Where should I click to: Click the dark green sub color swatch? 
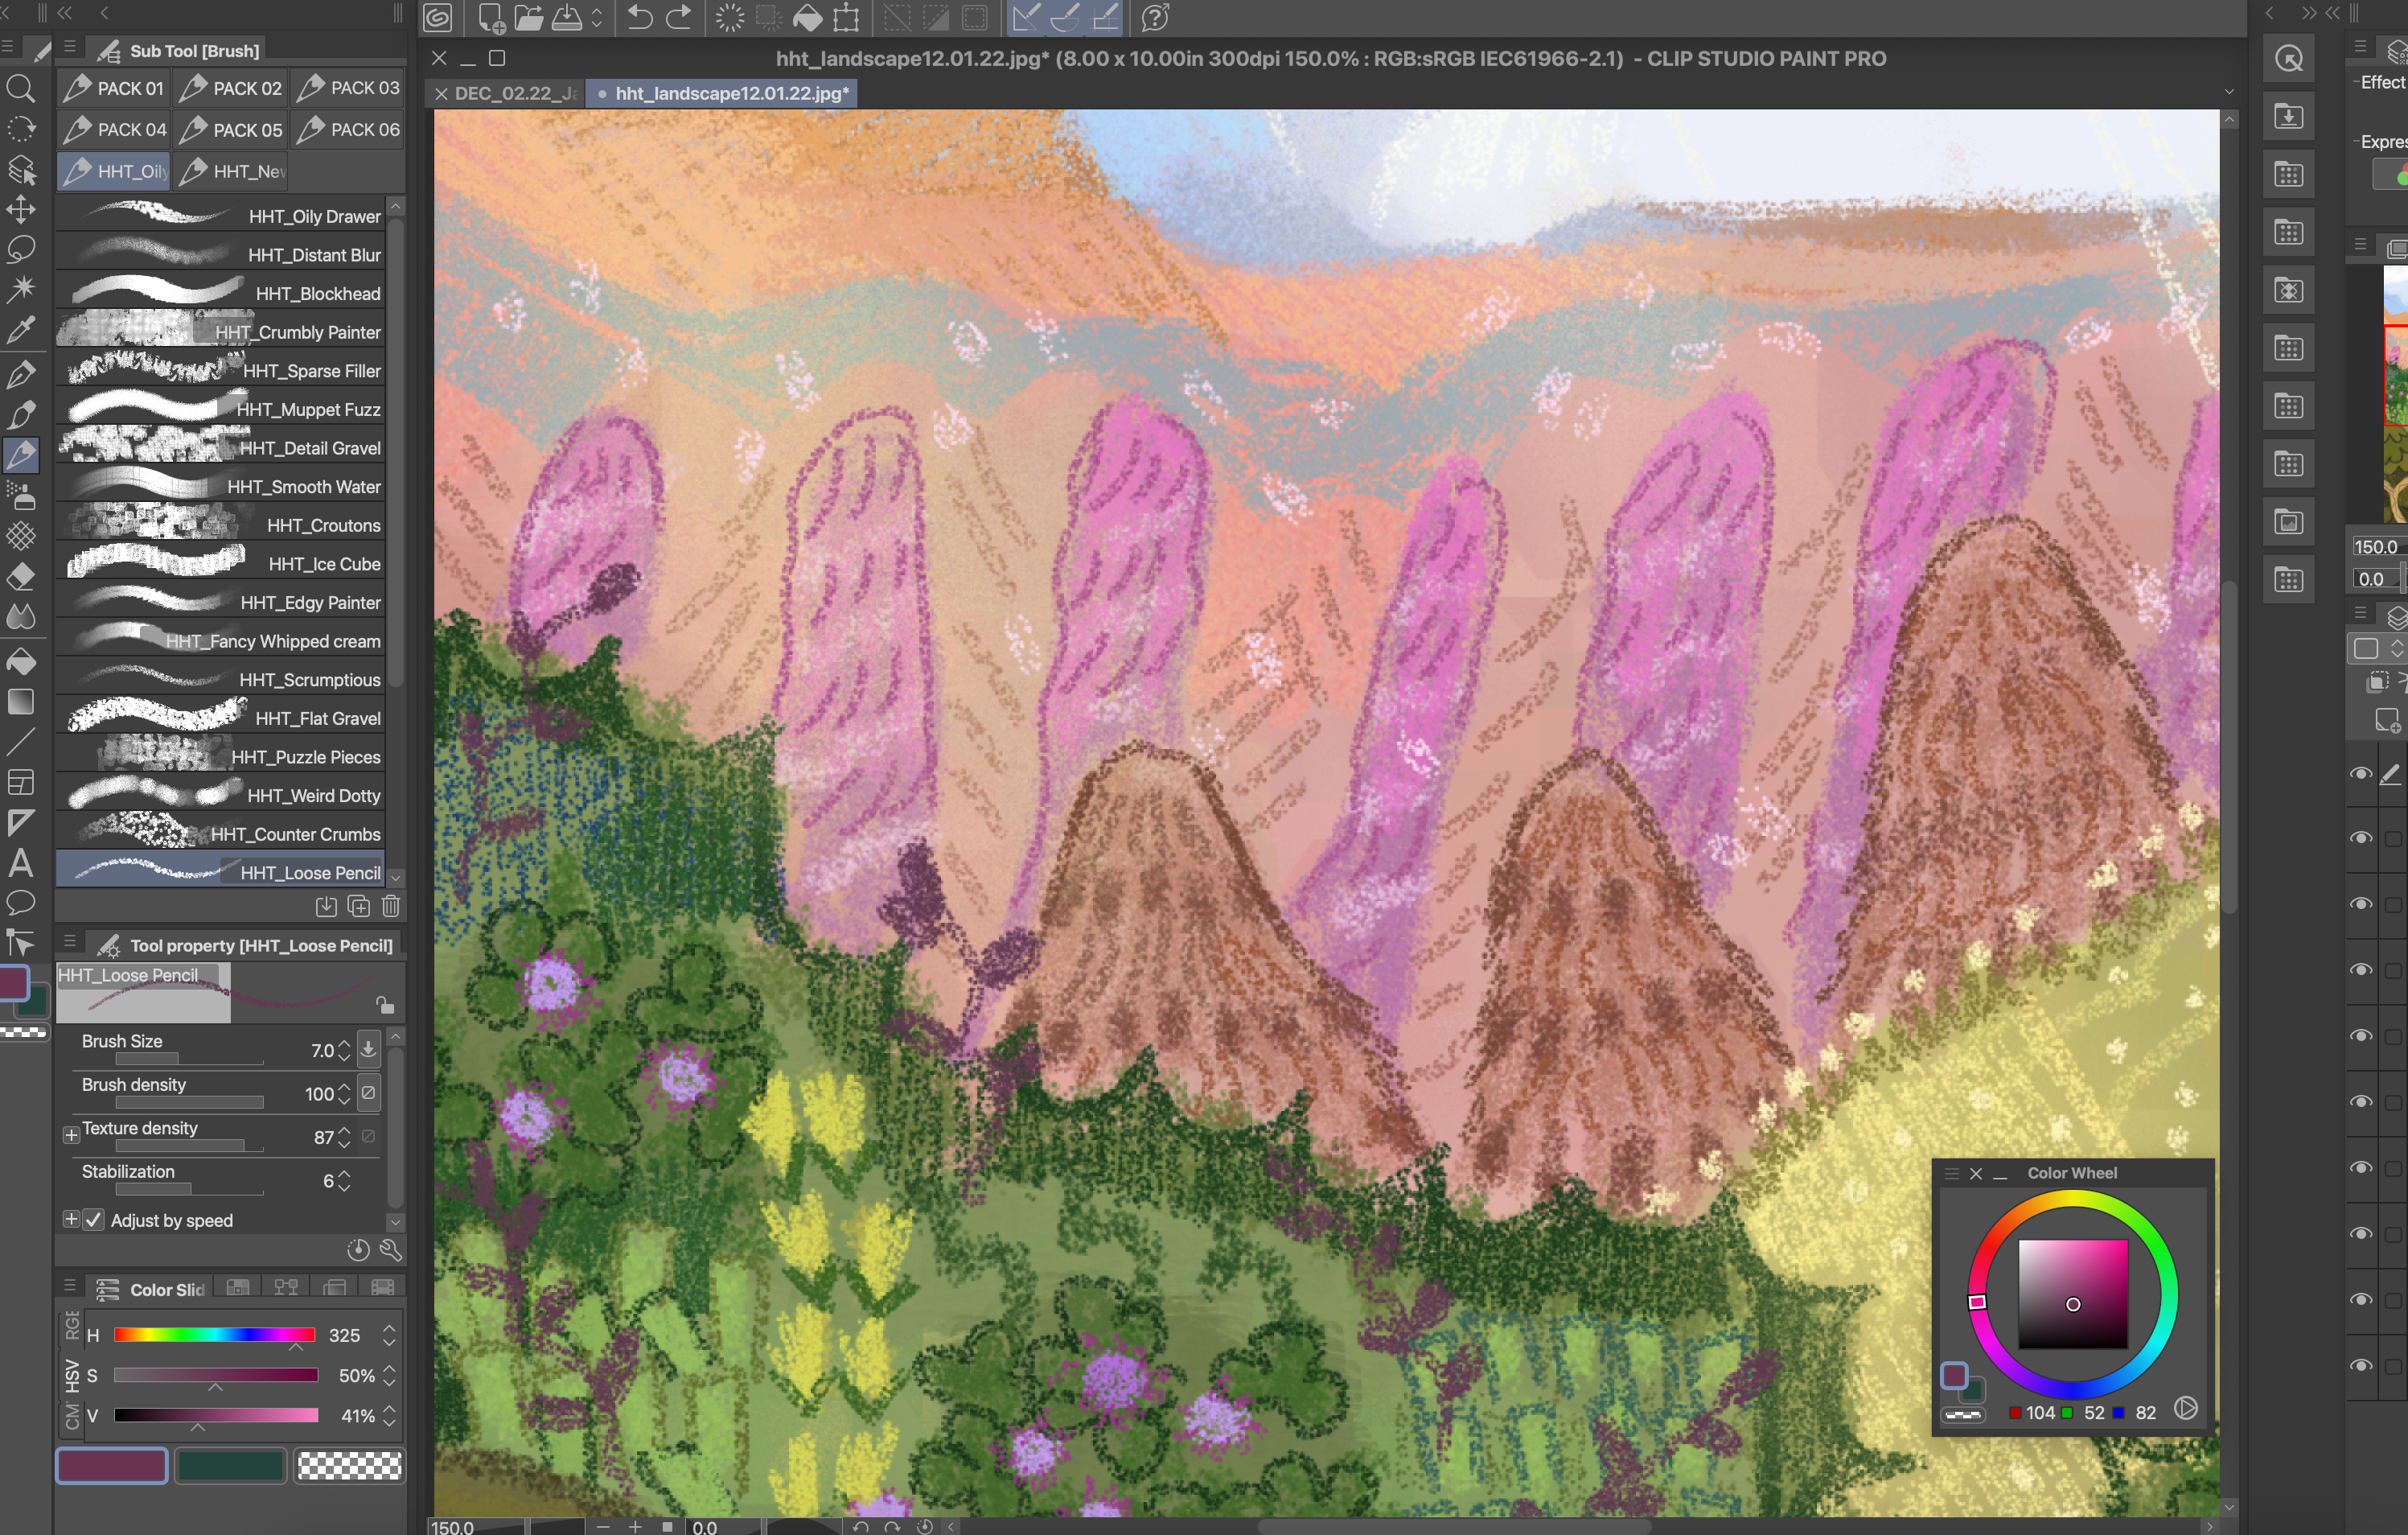click(x=230, y=1466)
